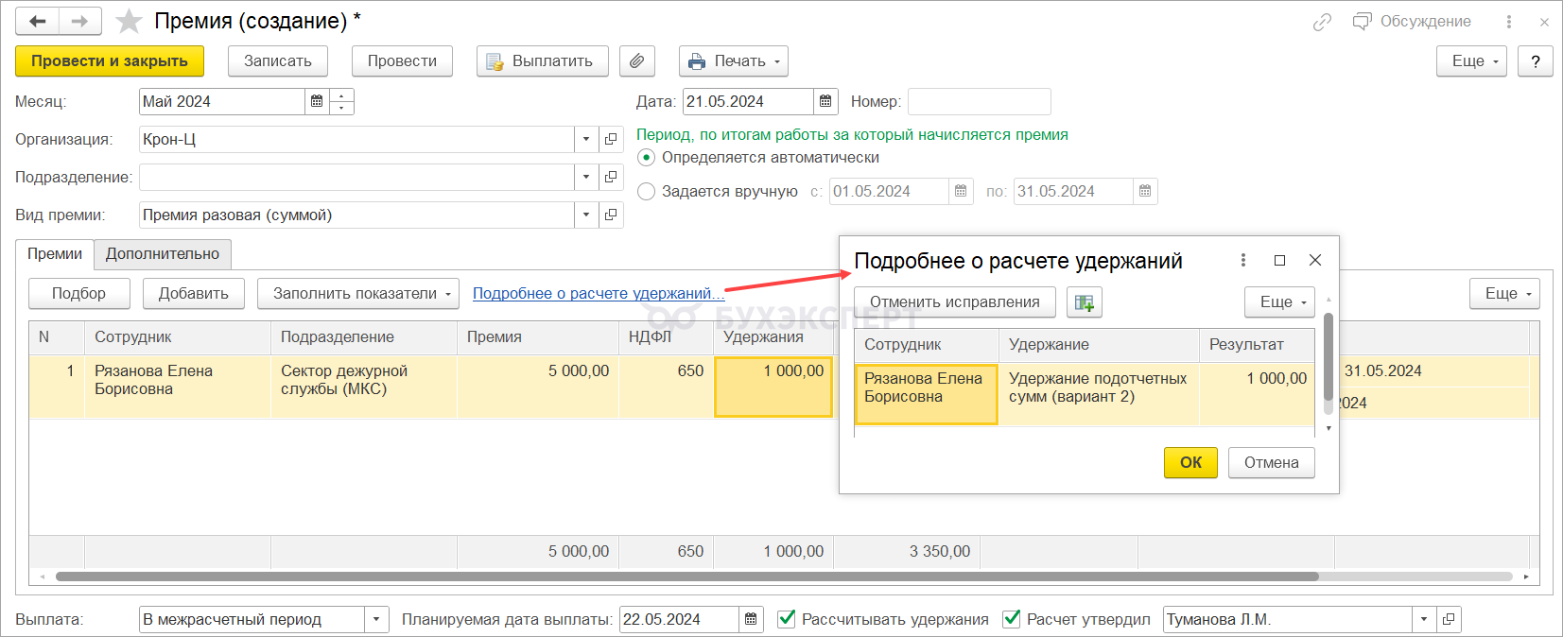Open calendar for planned payment date
Viewport: 1563px width, 637px height.
[x=751, y=619]
